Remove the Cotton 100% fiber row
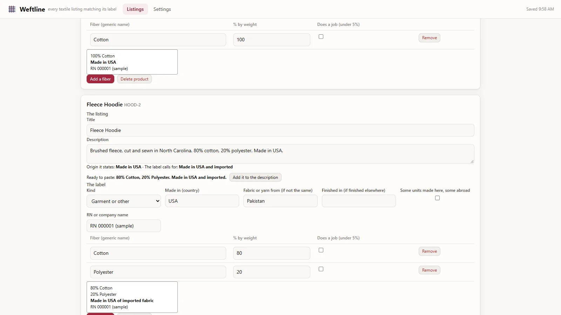561x315 pixels. click(429, 38)
